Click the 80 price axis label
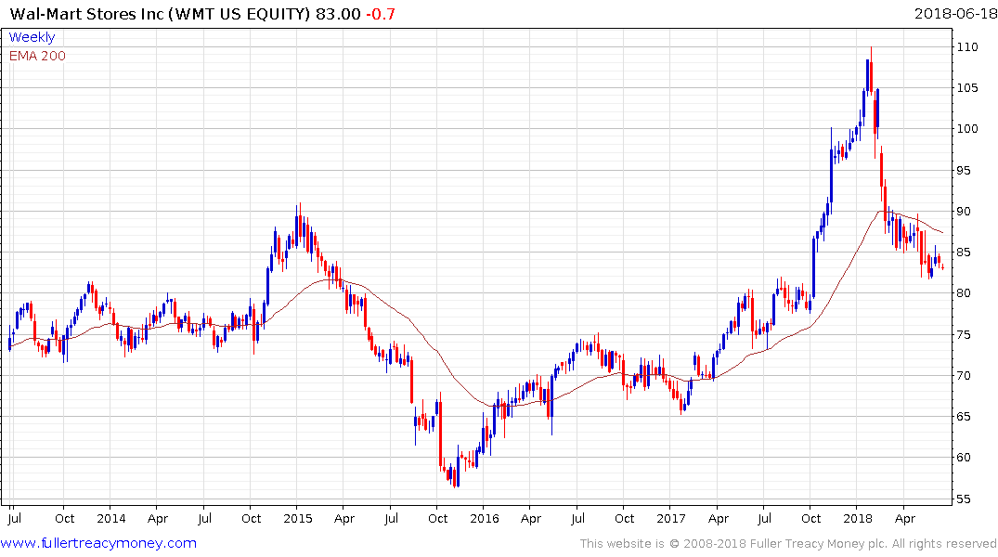Screen dimensions: 998x557 point(964,293)
